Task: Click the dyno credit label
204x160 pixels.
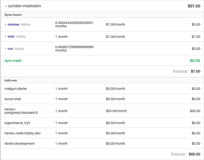Action: 13,61
